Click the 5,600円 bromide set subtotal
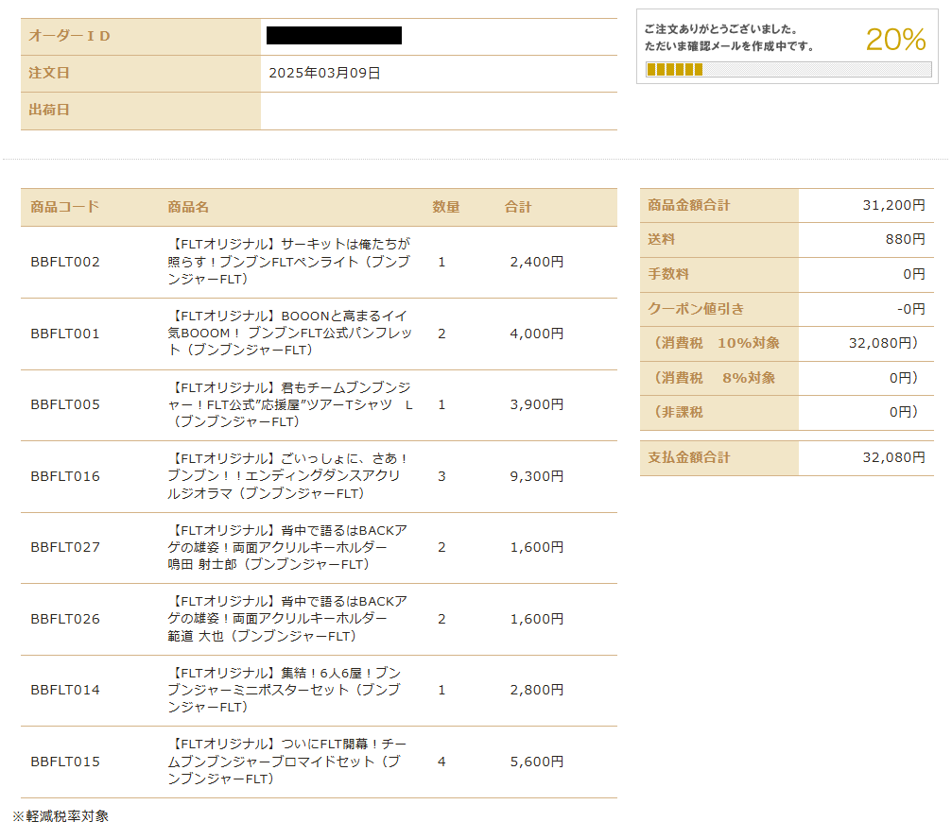 tap(537, 762)
